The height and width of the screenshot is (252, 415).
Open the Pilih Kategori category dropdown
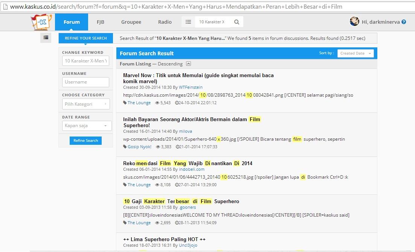coord(86,104)
